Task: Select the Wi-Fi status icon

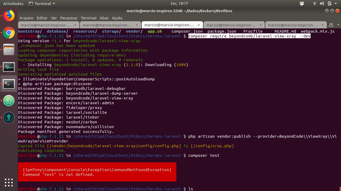Action: coord(314,3)
